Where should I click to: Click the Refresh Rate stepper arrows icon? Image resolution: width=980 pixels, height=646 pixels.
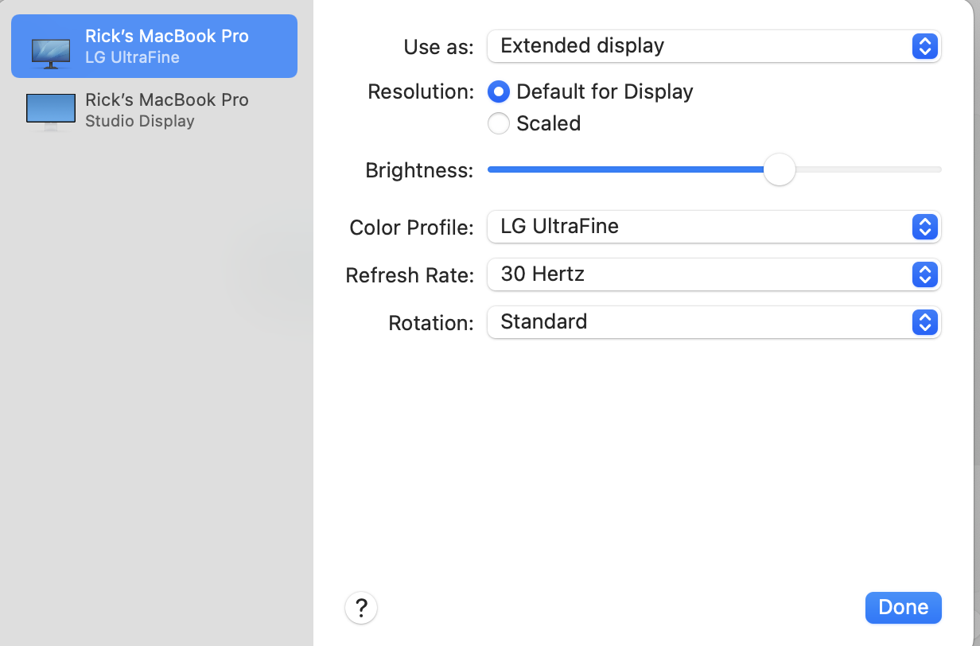[x=924, y=274]
